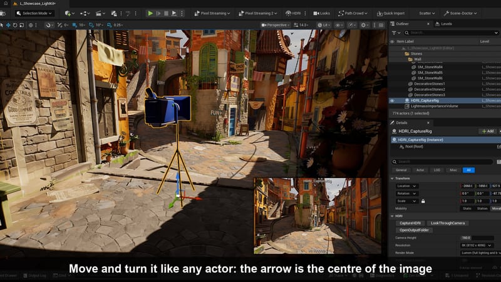Open the 0.25 scale snap value dropdown
Image resolution: width=501 pixels, height=282 pixels.
118,25
